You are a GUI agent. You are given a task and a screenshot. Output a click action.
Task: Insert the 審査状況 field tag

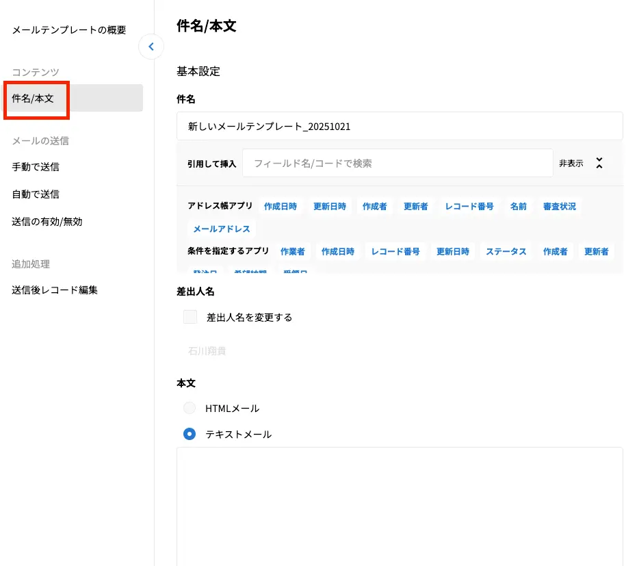[x=559, y=206]
